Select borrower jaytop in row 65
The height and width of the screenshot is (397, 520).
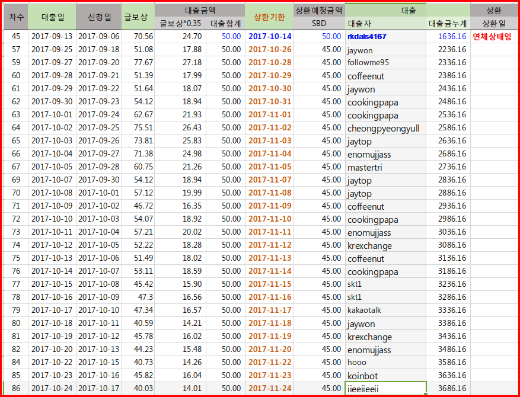pyautogui.click(x=385, y=141)
